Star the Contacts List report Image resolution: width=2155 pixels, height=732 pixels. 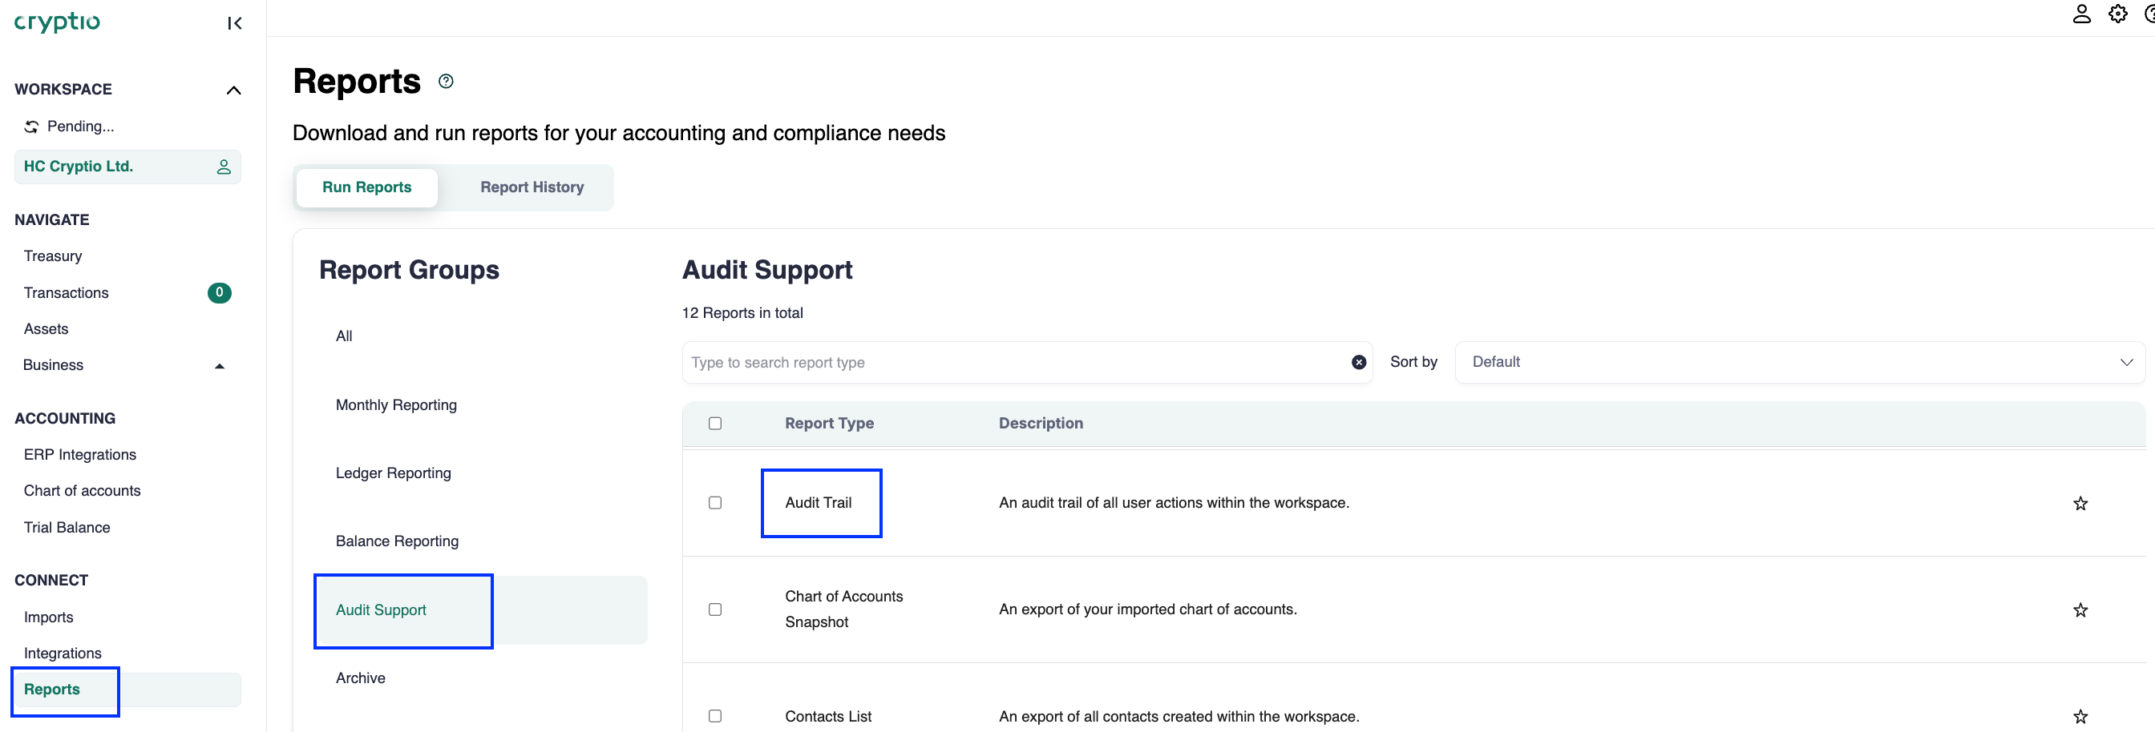point(2080,716)
